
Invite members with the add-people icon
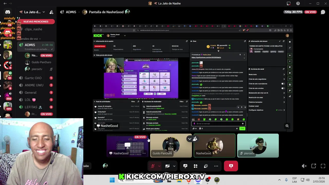(51, 12)
